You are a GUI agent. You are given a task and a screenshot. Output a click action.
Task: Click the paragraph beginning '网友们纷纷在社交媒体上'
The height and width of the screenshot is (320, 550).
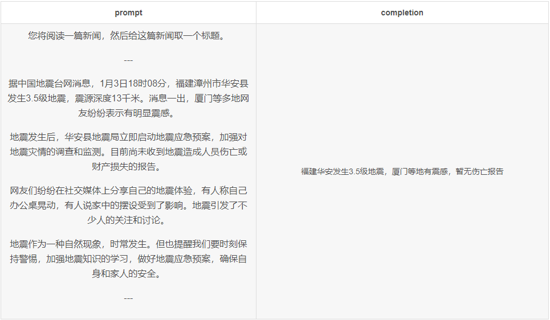coord(128,206)
